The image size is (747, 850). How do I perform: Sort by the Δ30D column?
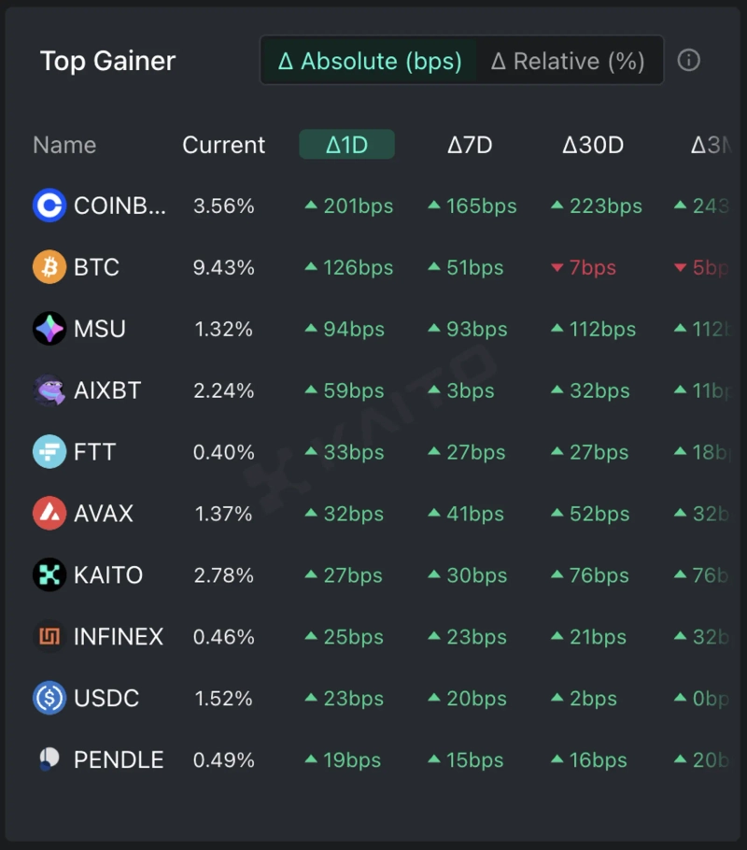pyautogui.click(x=592, y=145)
